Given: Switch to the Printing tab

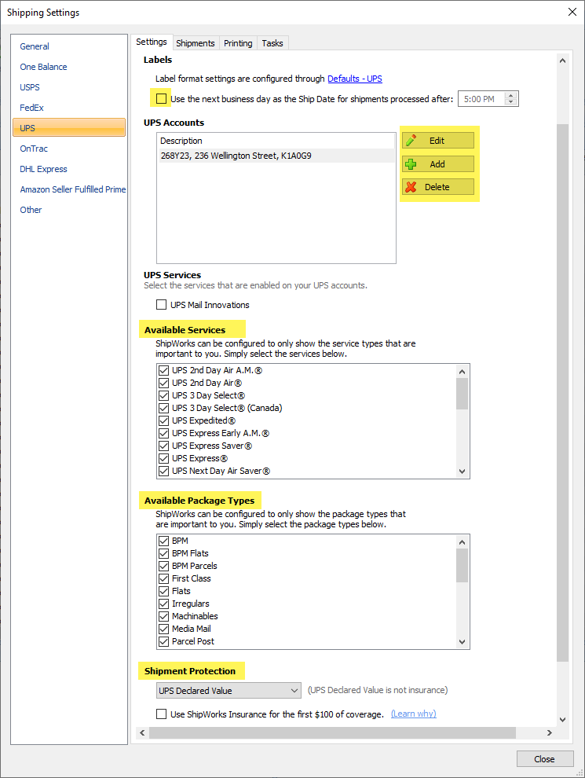Looking at the screenshot, I should (238, 43).
